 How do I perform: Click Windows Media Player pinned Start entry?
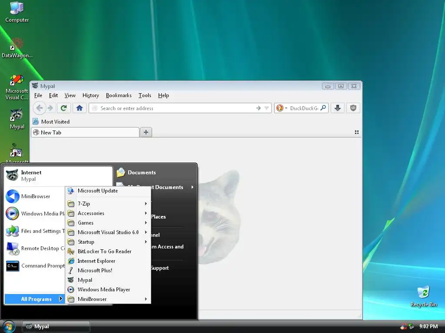click(35, 213)
